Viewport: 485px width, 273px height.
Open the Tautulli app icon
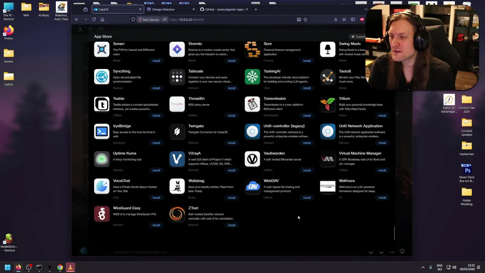328,77
